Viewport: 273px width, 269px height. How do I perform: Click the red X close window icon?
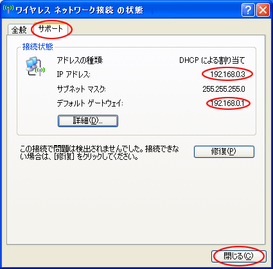[x=263, y=10]
